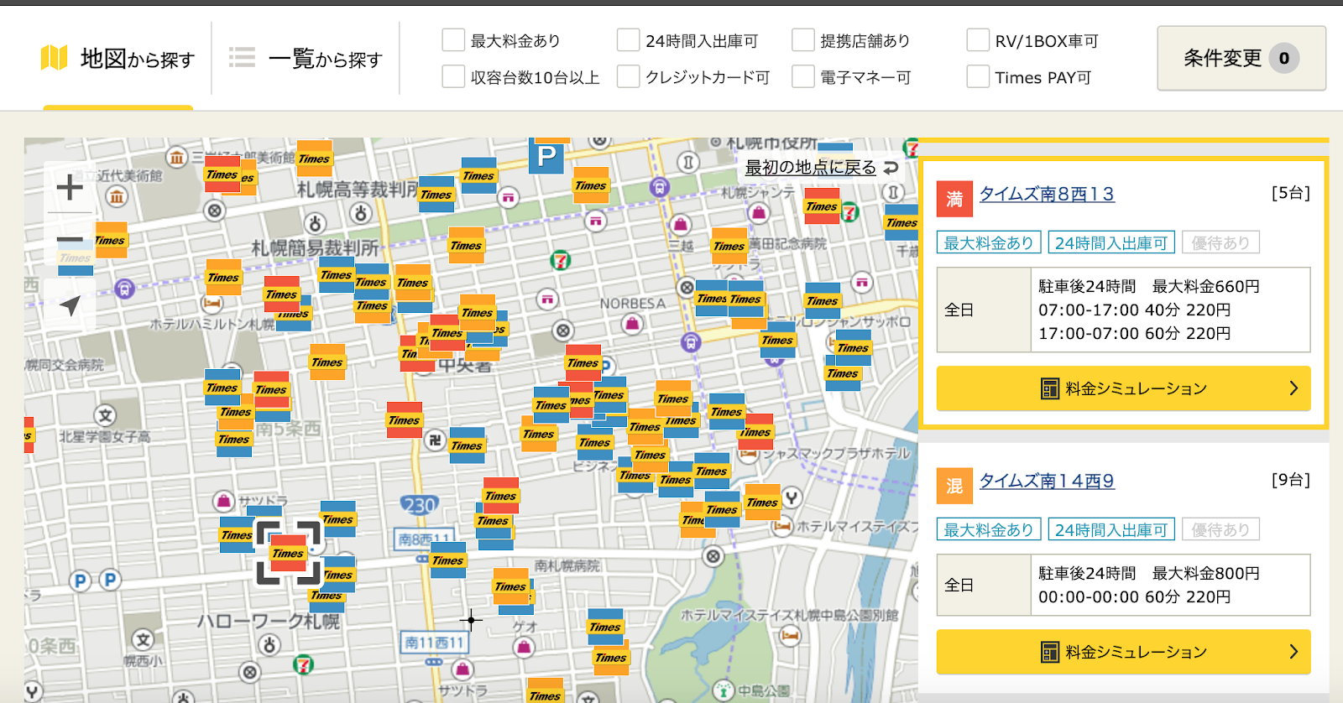Click the list icon beside 一覧から探す
Screen dimensions: 1343x703
242,58
